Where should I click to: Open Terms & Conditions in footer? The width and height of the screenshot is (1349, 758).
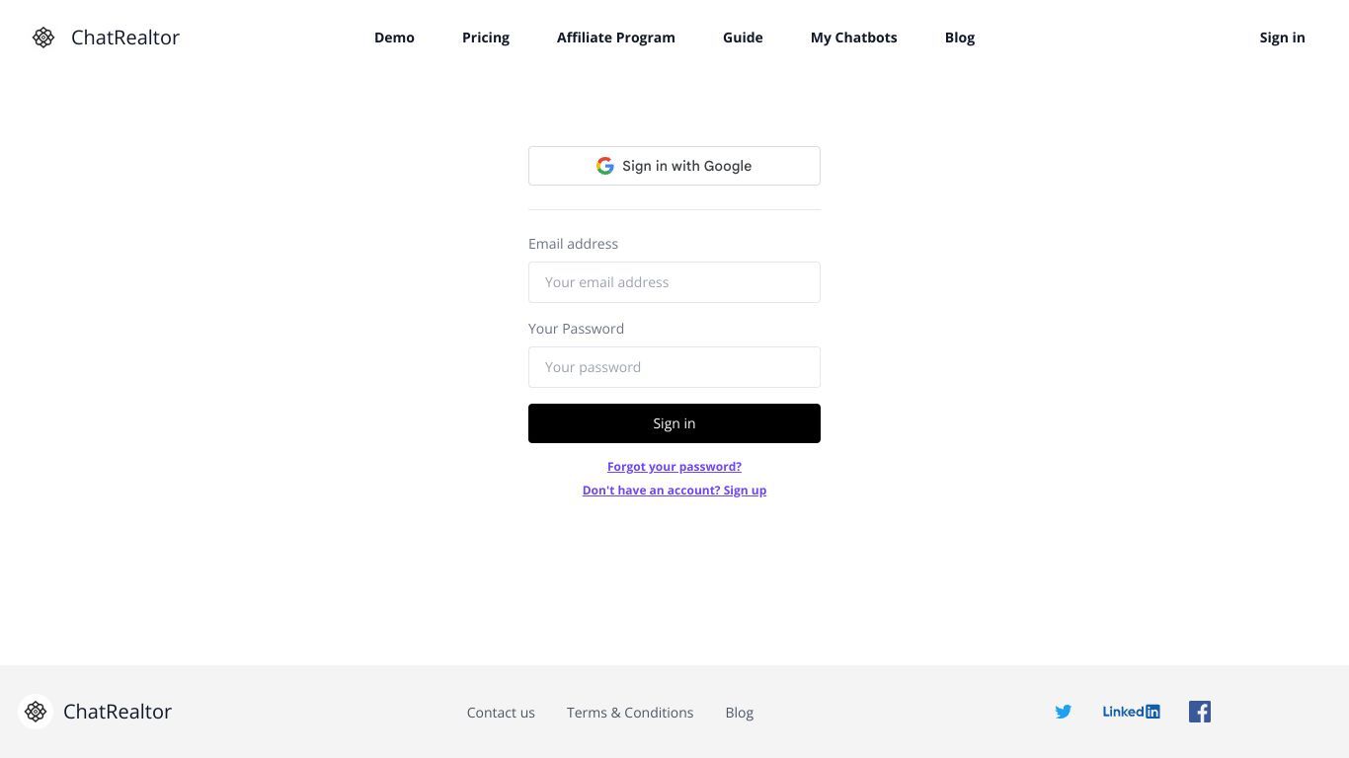click(630, 713)
